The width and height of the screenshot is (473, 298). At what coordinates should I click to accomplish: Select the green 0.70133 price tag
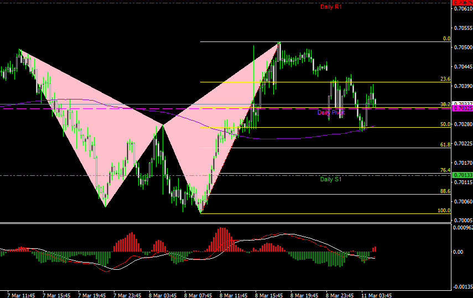coord(462,175)
